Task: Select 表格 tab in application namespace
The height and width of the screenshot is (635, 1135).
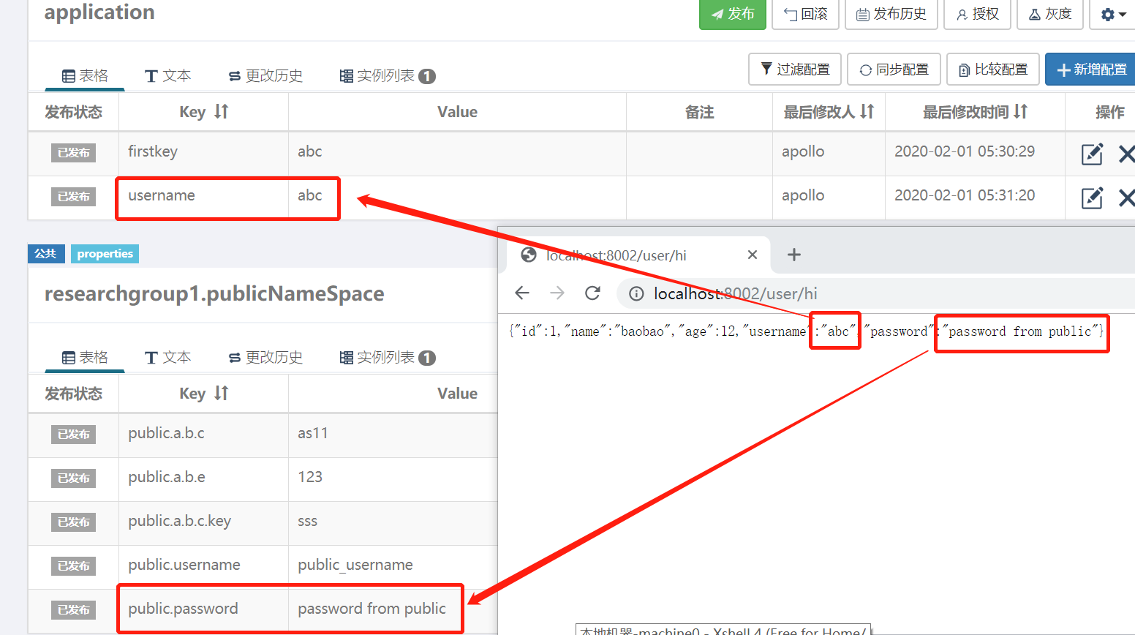Action: pos(85,75)
